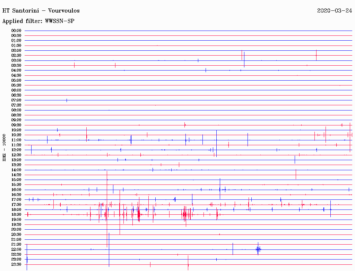This screenshot has height=271, width=355.
Task: Select the 04:00 time label
Action: (16, 71)
